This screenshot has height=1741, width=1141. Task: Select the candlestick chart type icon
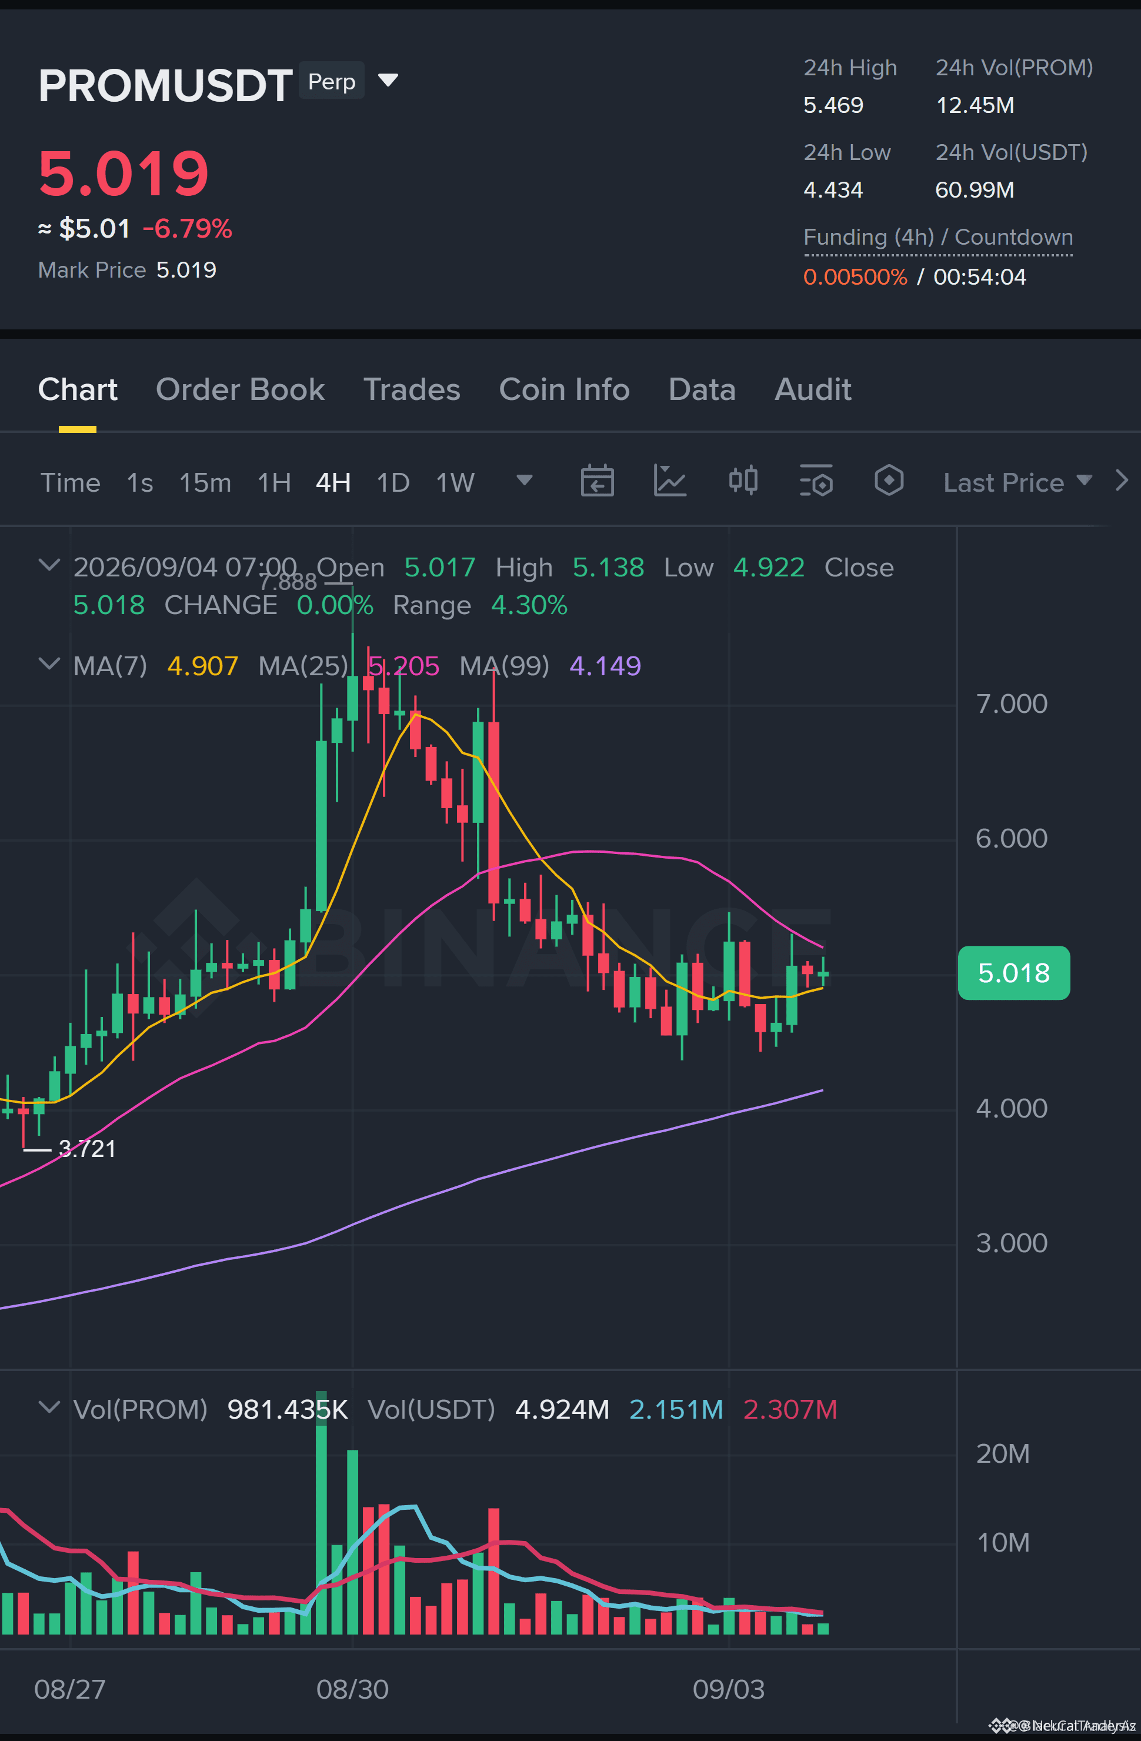743,481
